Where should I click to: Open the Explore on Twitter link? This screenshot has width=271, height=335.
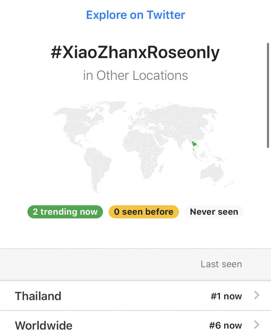(135, 15)
